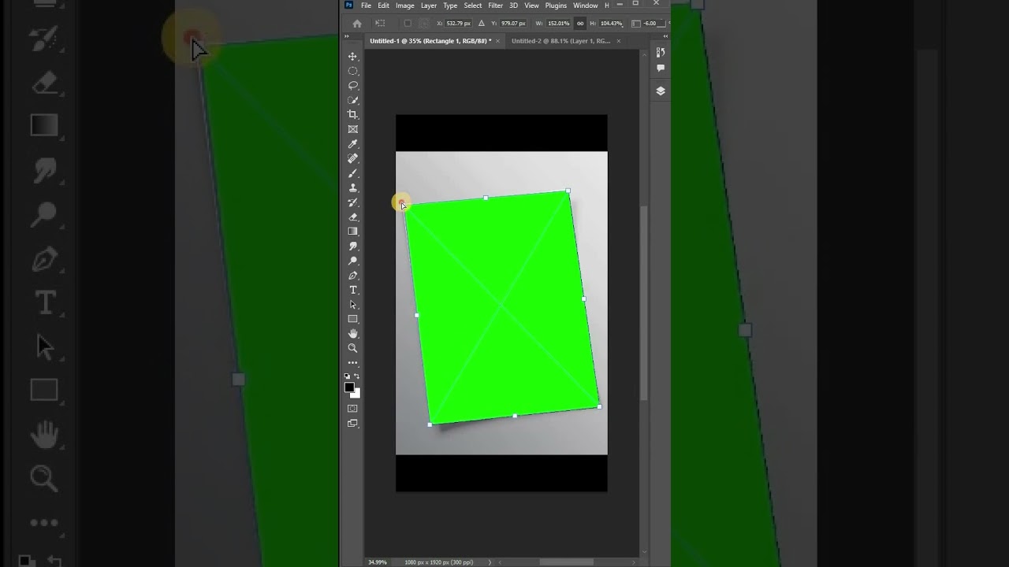Click the height field 104.43%
Viewport: 1009px width, 567px height.
(x=611, y=24)
